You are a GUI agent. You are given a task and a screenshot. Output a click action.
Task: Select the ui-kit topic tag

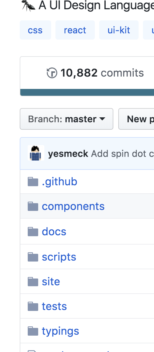click(x=119, y=30)
